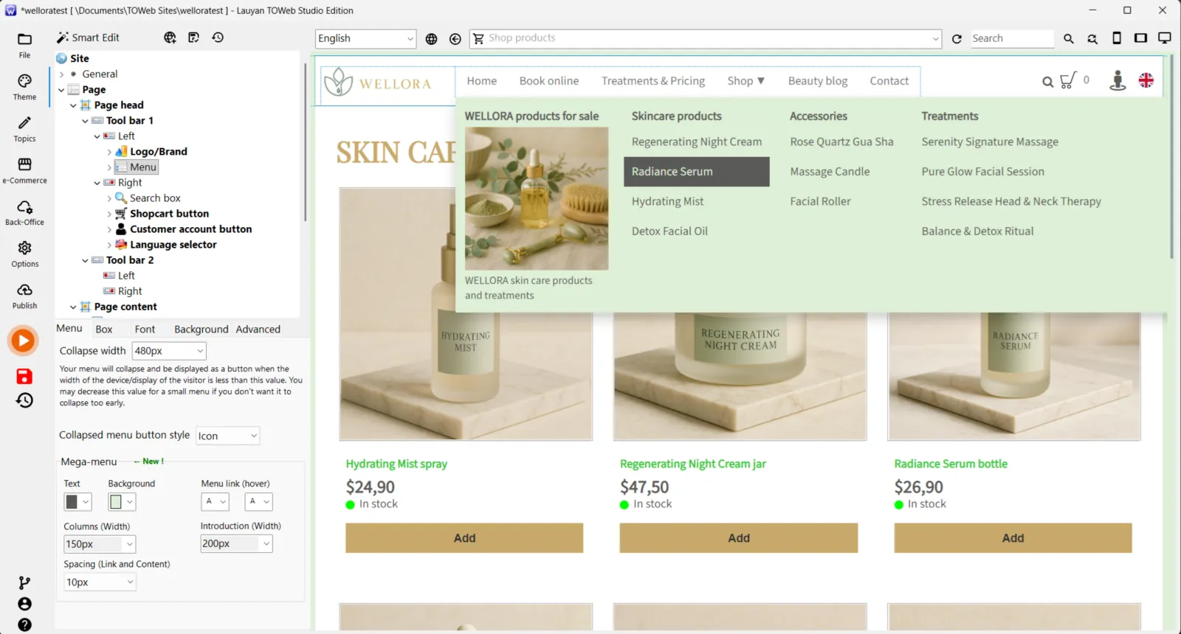Click the back arrow circle icon

point(455,39)
